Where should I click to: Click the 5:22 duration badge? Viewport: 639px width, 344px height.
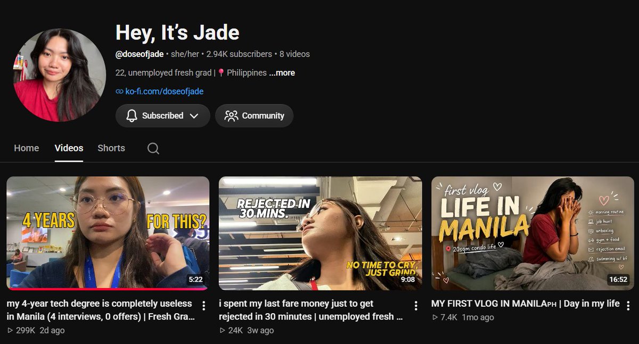[x=195, y=280]
